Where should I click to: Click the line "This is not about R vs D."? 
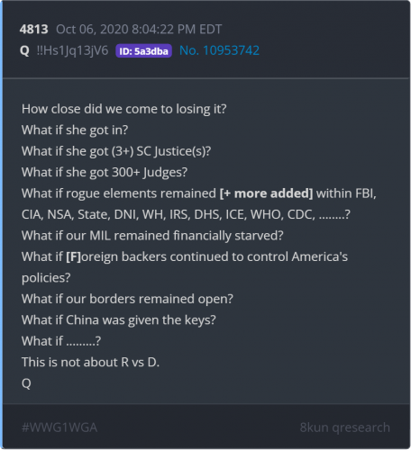90,363
